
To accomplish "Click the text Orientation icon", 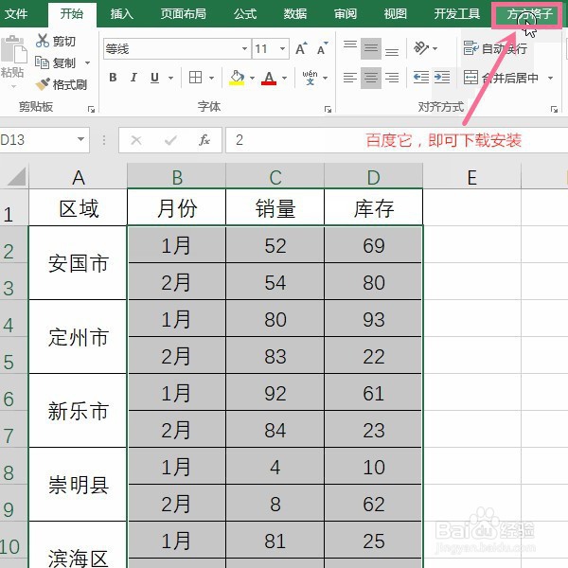I will [x=421, y=48].
